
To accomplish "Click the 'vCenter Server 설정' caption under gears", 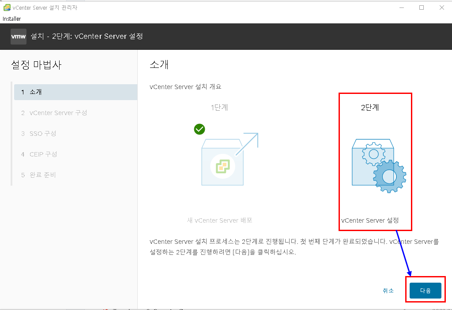I will (x=370, y=220).
